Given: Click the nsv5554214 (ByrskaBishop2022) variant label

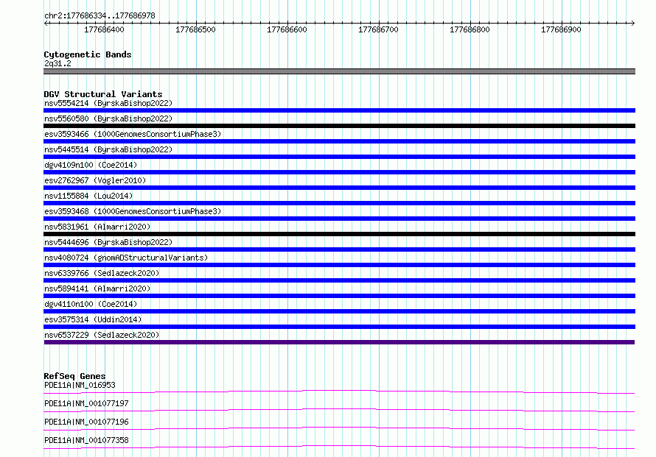Looking at the screenshot, I should click(108, 103).
